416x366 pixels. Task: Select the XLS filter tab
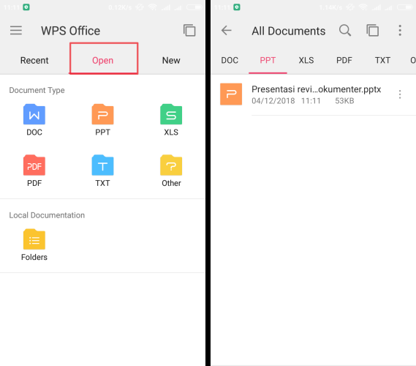point(306,60)
